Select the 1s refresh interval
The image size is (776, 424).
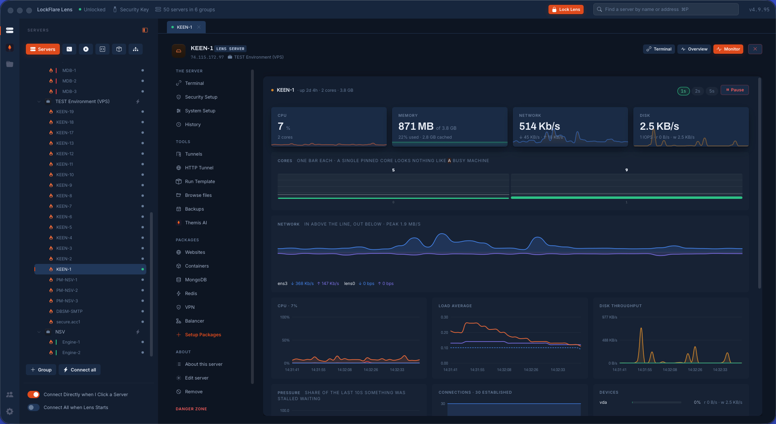tap(683, 91)
